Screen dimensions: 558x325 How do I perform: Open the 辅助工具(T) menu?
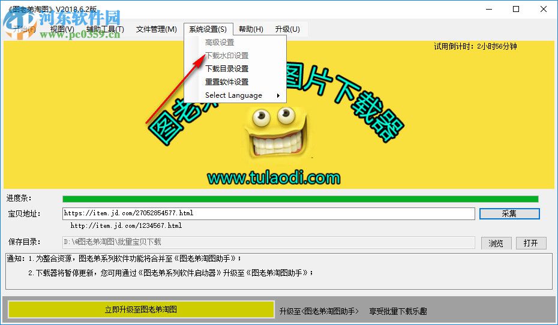(x=105, y=29)
